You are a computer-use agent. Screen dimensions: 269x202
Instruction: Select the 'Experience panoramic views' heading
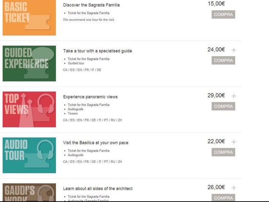[90, 97]
